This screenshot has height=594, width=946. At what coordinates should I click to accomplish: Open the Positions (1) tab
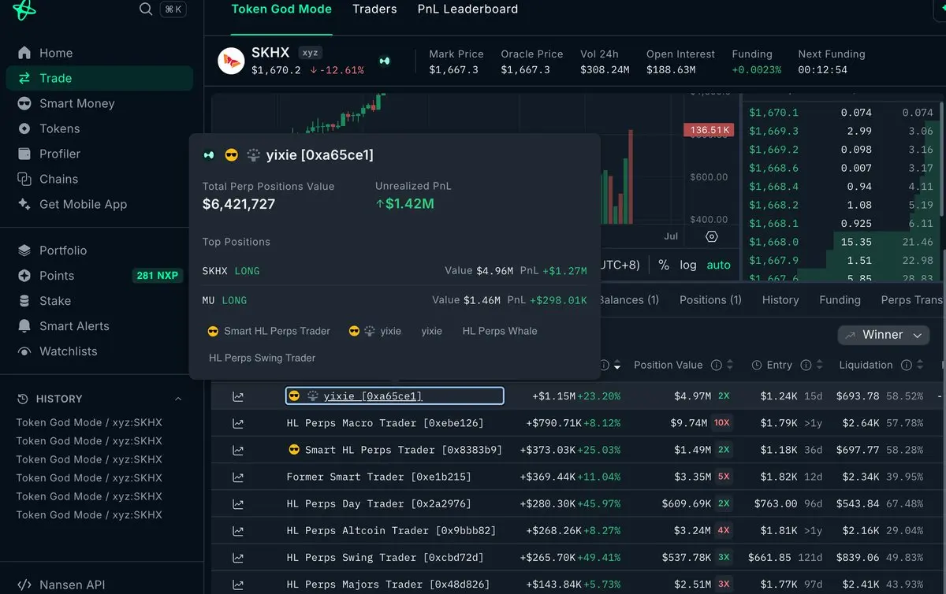point(710,300)
